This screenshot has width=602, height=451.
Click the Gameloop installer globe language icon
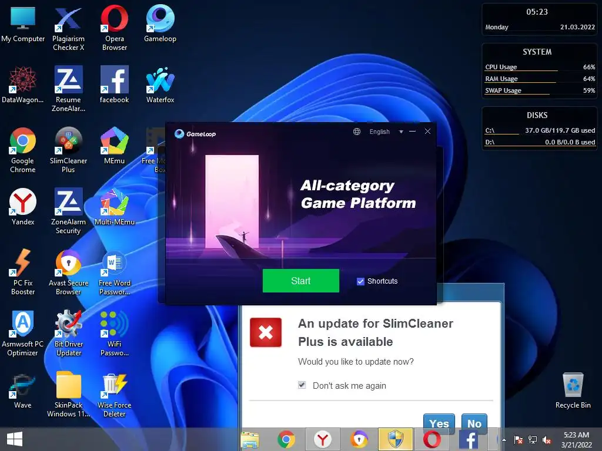pos(357,132)
